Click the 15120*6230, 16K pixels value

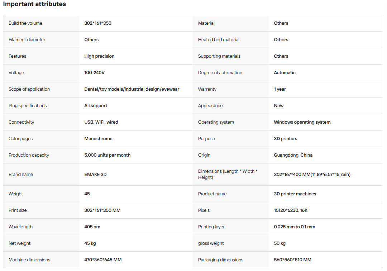tap(291, 210)
